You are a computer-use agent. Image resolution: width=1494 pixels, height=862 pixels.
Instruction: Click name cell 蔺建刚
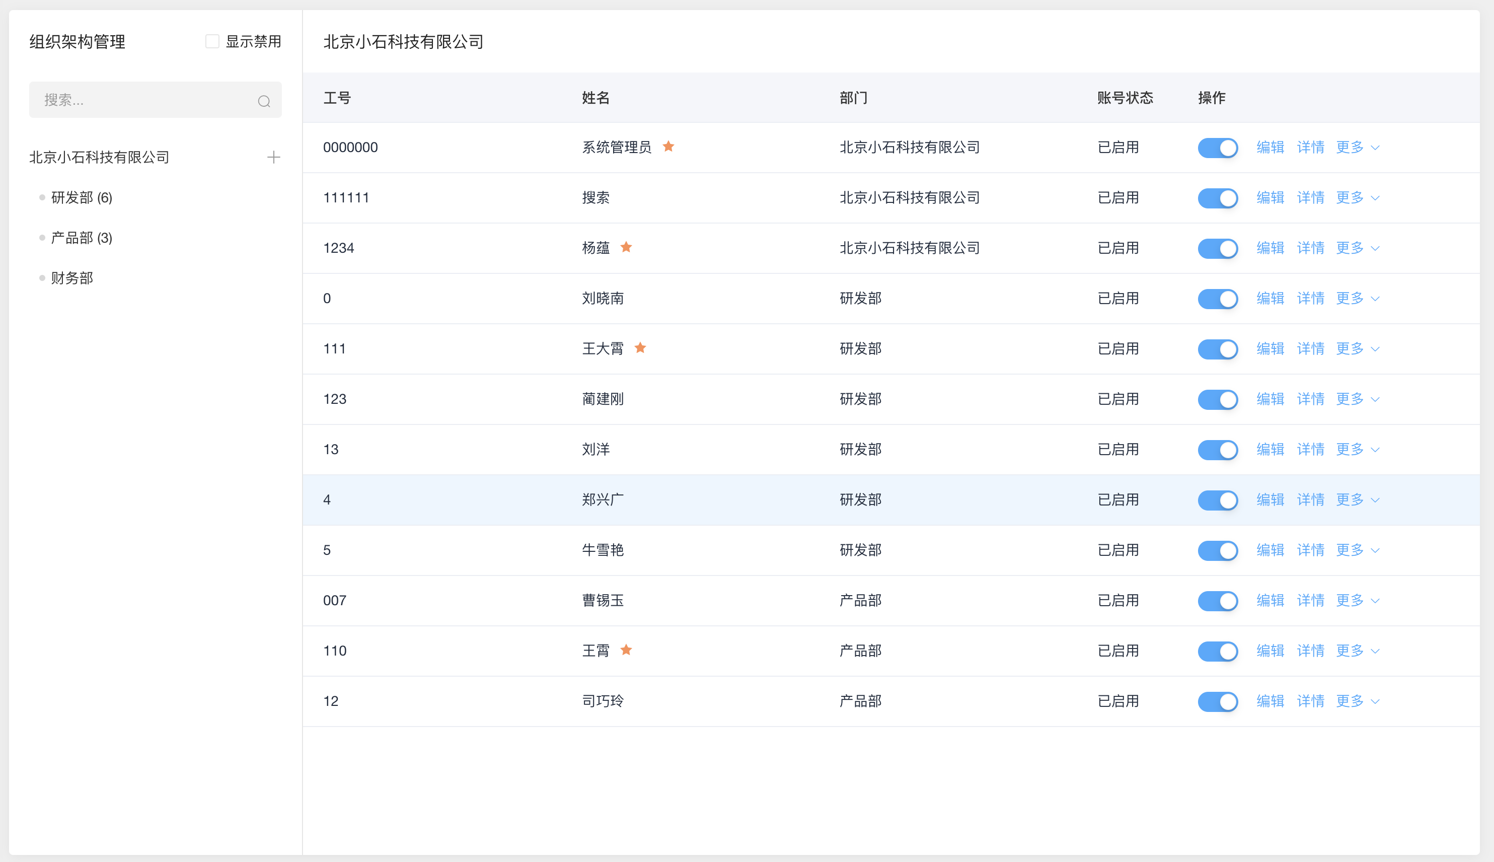point(603,399)
